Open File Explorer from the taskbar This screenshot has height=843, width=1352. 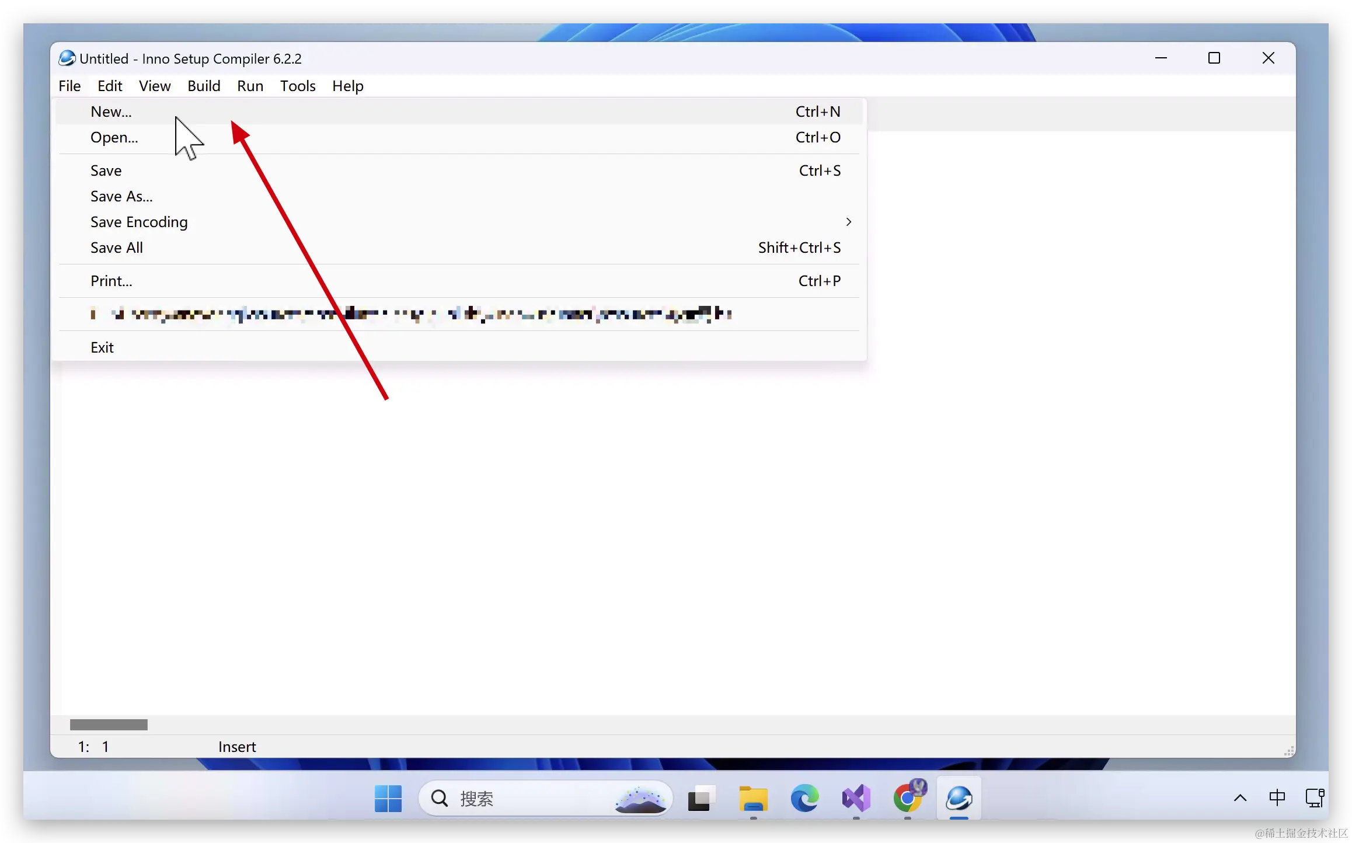click(x=753, y=798)
